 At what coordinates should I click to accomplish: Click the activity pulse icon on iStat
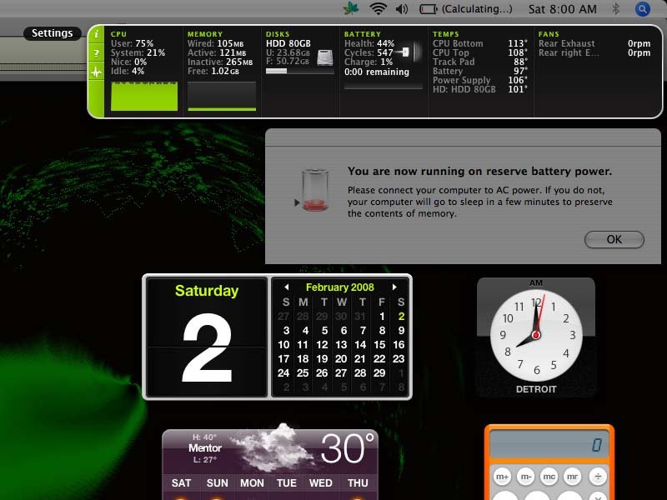(x=97, y=72)
